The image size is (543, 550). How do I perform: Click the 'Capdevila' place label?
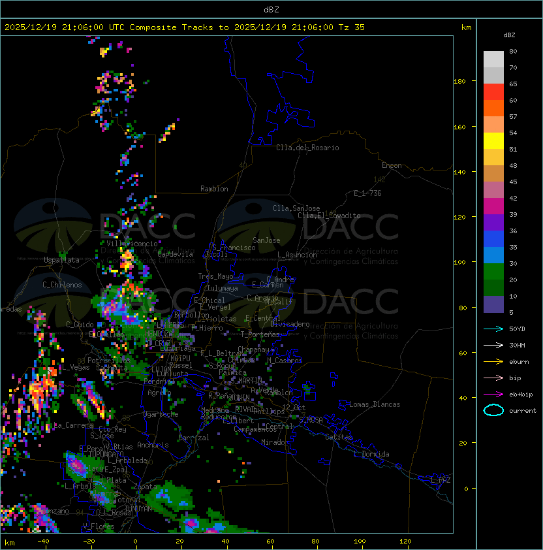tap(175, 254)
